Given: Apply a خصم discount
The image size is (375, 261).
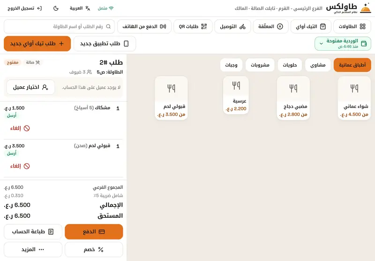Looking at the screenshot, I should (x=94, y=250).
